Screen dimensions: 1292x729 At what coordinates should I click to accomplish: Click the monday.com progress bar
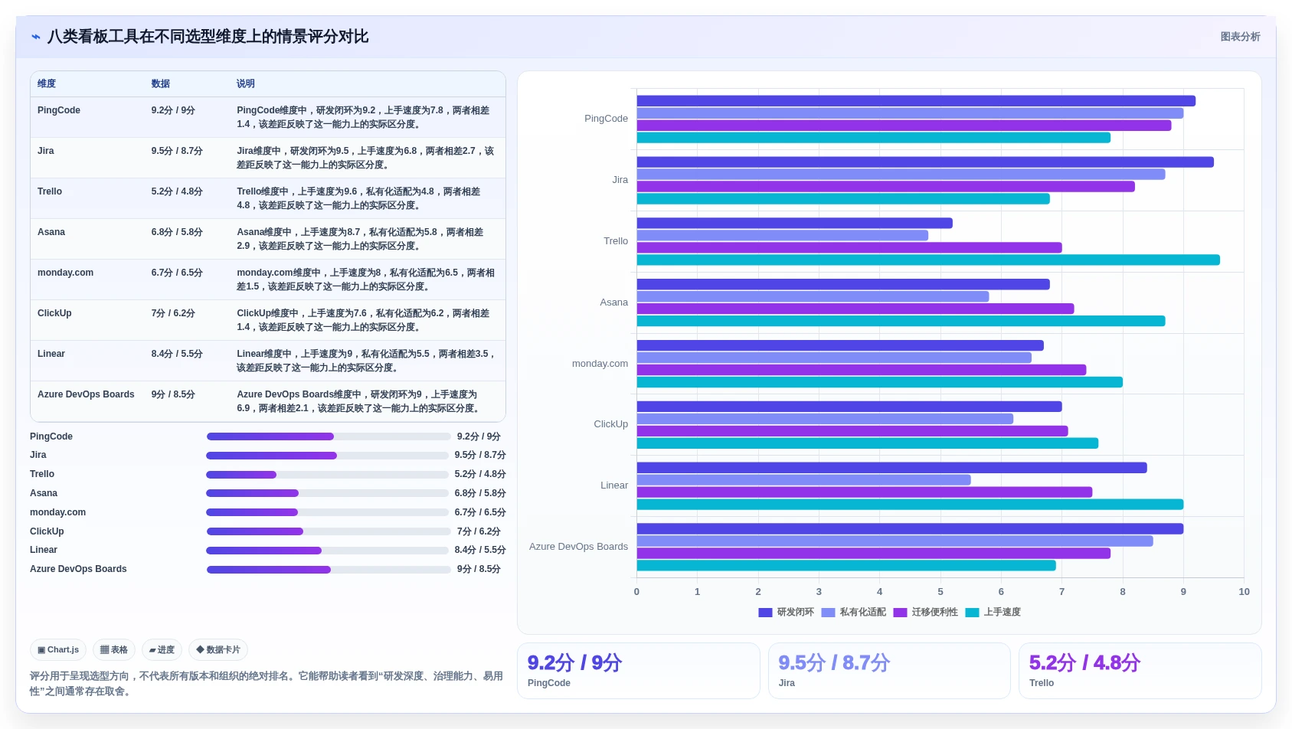pos(327,512)
